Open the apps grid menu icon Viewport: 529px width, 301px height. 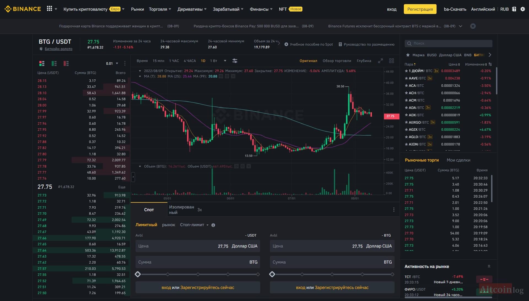[49, 9]
